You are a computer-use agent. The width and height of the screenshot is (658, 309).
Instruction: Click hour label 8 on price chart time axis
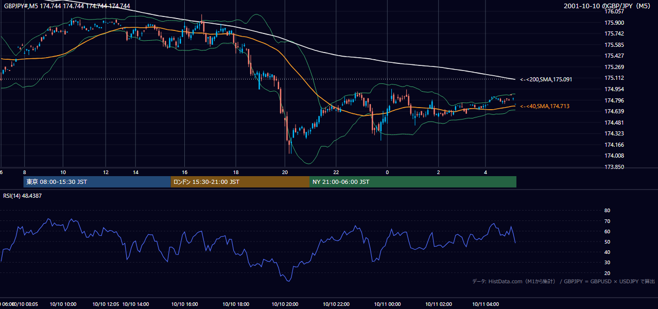pos(24,172)
